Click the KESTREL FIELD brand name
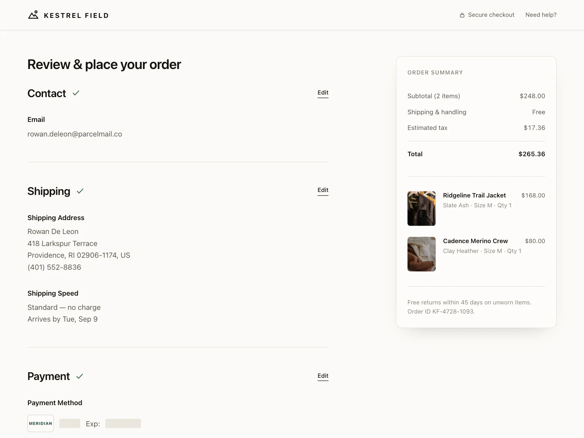 point(76,15)
